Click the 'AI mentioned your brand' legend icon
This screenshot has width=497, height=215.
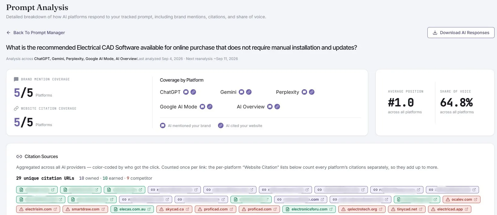163,125
